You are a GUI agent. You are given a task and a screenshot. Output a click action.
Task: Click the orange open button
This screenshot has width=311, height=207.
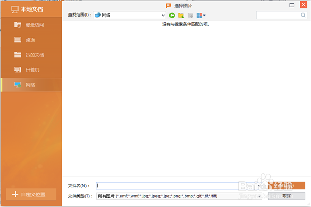287,186
